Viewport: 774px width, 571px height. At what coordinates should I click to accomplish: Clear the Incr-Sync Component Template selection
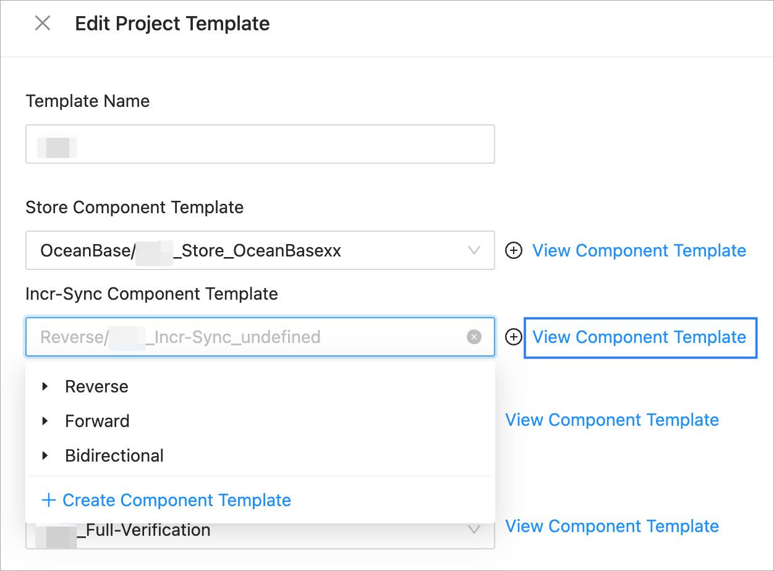point(474,337)
